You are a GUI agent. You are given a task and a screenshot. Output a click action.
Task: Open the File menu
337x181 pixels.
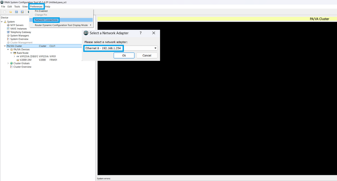[x=3, y=7]
